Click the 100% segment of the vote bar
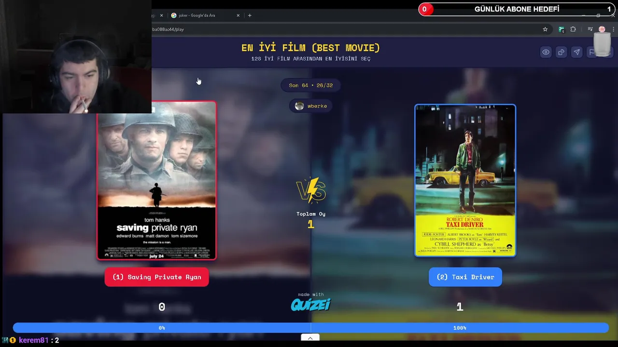Image resolution: width=618 pixels, height=347 pixels. pyautogui.click(x=460, y=328)
